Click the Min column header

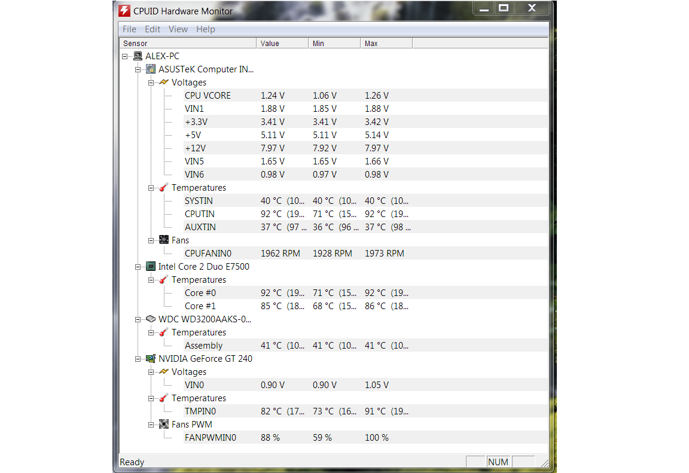[x=334, y=43]
